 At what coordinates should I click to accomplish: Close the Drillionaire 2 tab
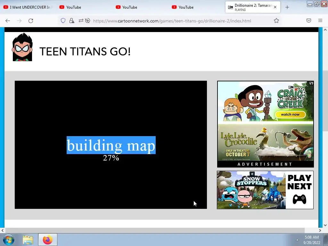click(x=275, y=7)
